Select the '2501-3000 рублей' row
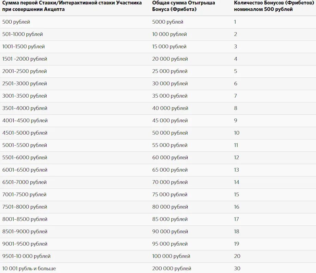This screenshot has width=316, height=273. (158, 84)
